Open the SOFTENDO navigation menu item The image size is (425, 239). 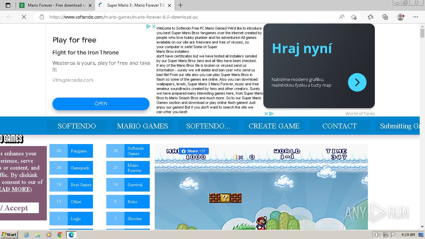[77, 126]
